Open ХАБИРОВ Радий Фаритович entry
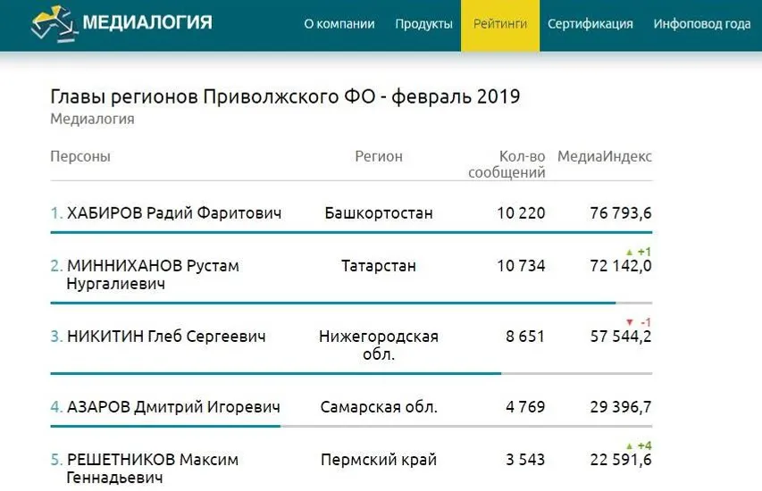Image resolution: width=762 pixels, height=491 pixels. [174, 212]
